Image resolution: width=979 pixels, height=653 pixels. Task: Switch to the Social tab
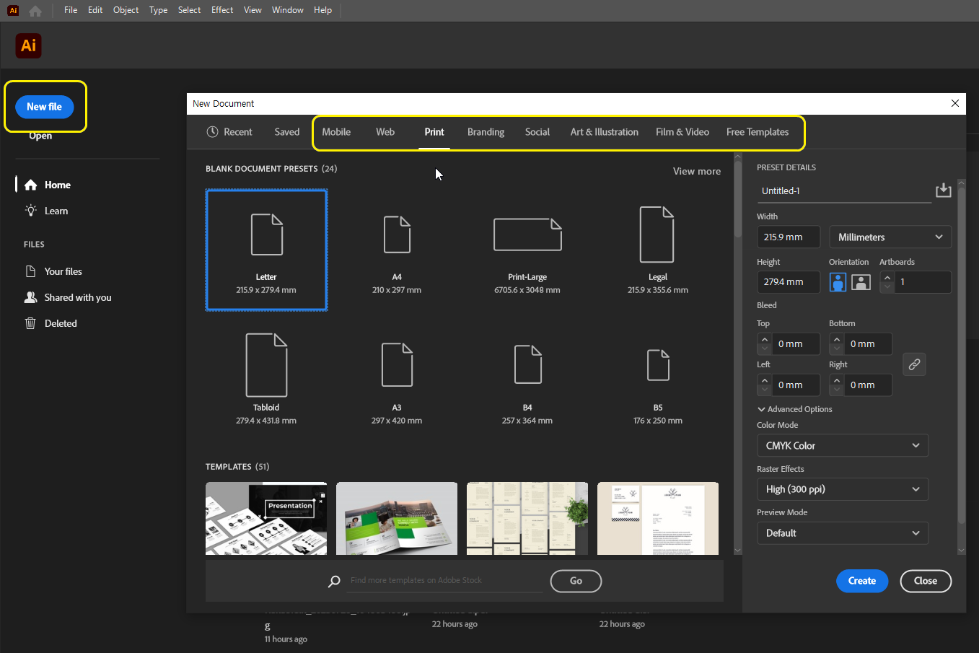[x=537, y=132]
